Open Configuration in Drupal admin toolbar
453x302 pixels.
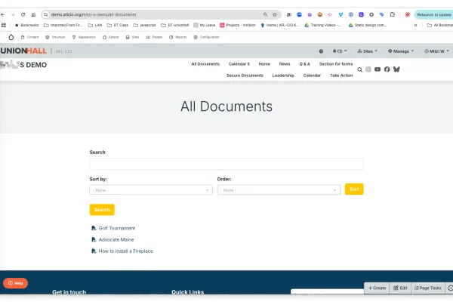coord(207,37)
